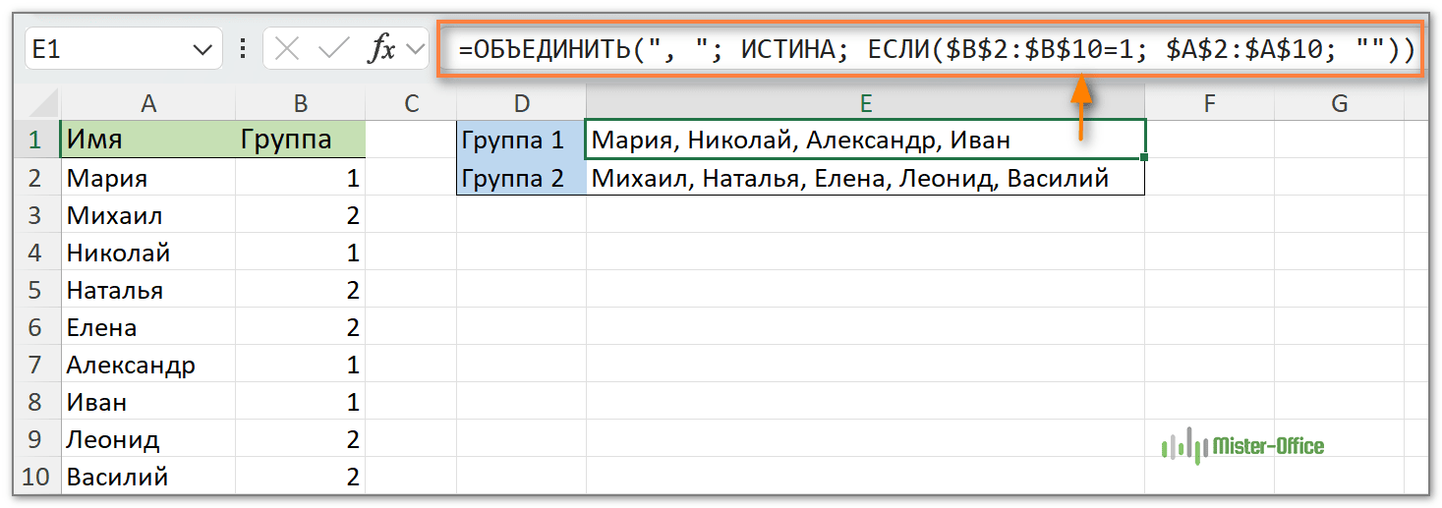Select cell starting with 'Михаил, Наталья, Елена'
This screenshot has height=508, width=1442.
(x=865, y=178)
